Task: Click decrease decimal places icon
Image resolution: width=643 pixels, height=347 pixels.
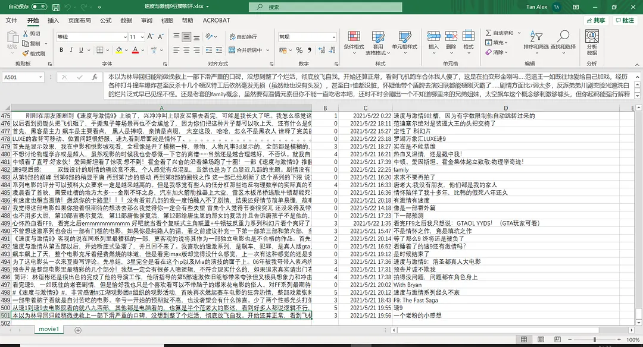Action: [x=332, y=50]
